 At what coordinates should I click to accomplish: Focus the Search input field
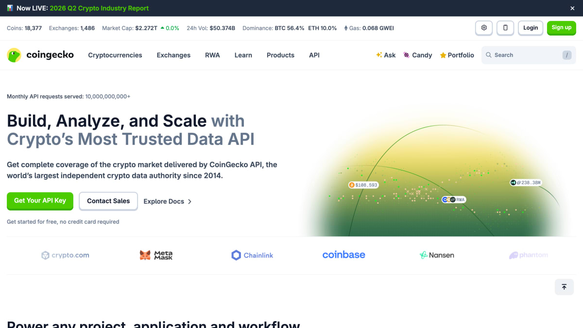529,55
